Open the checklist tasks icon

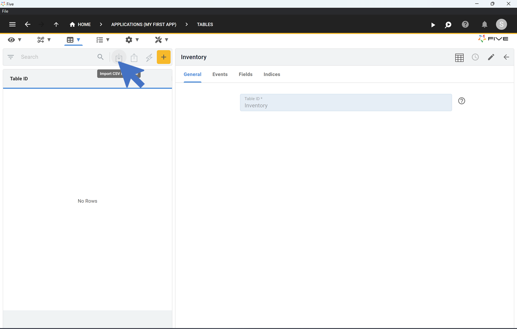click(100, 40)
